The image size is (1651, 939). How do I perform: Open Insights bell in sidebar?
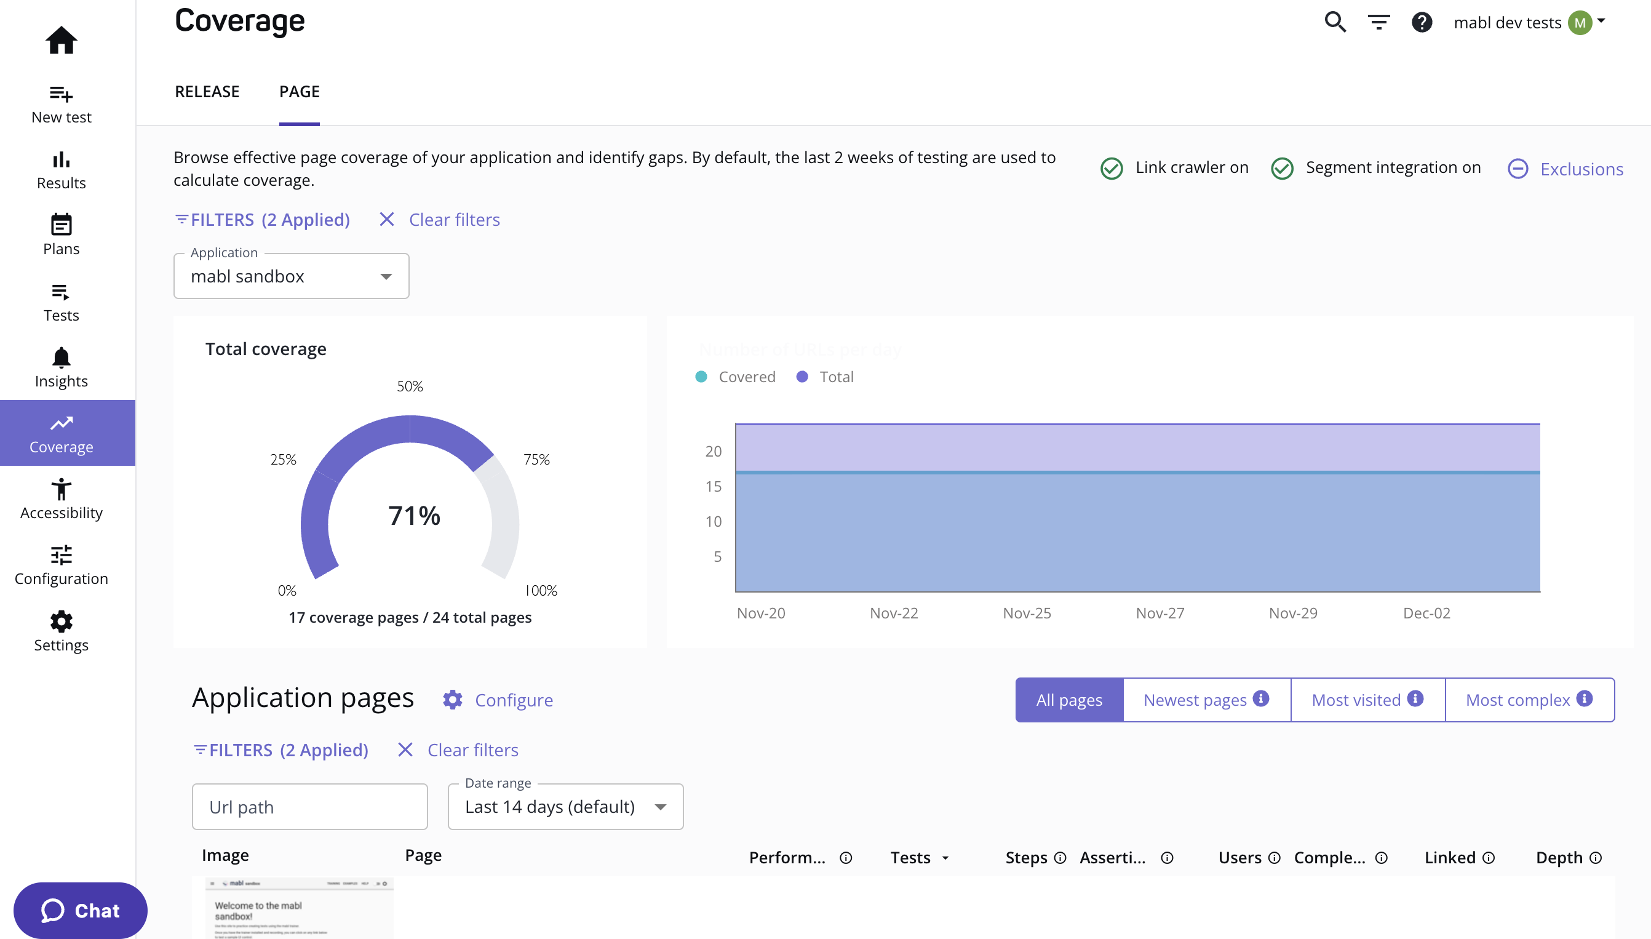point(62,368)
